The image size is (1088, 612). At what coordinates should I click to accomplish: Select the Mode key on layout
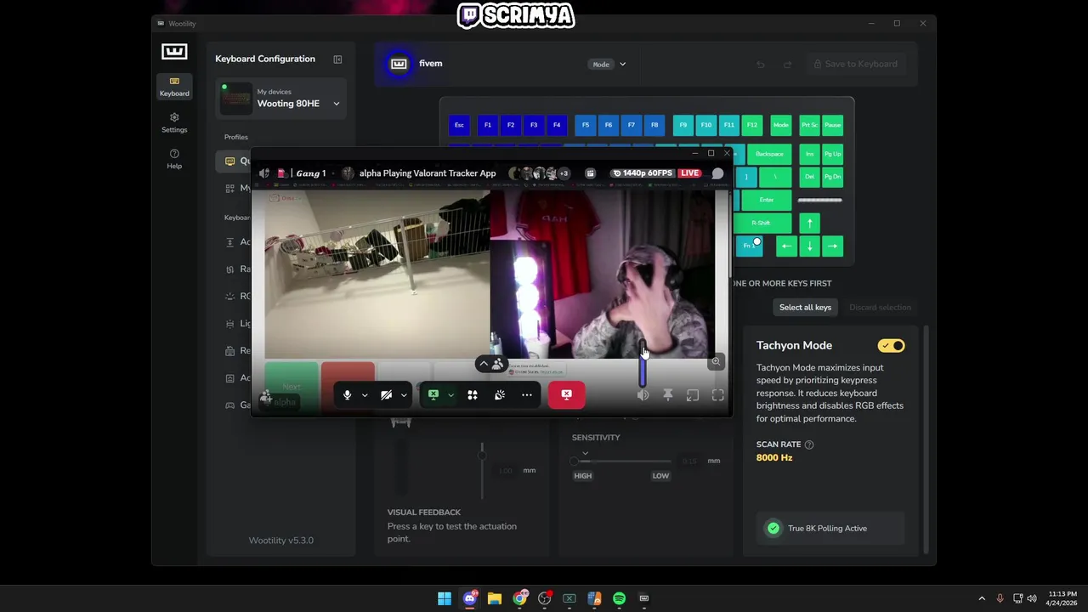pos(781,125)
